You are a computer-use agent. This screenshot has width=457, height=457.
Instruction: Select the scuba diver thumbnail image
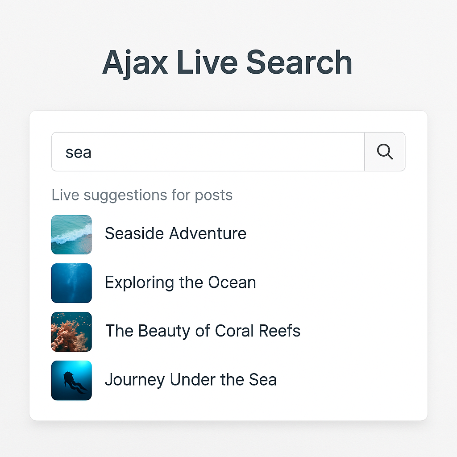tap(72, 380)
